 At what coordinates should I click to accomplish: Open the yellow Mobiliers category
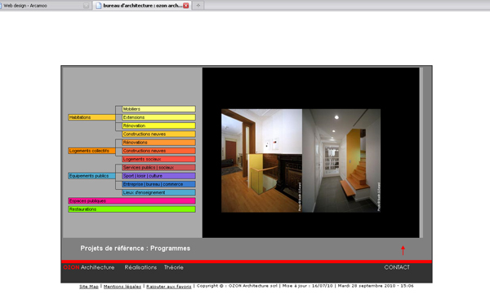[x=158, y=109]
